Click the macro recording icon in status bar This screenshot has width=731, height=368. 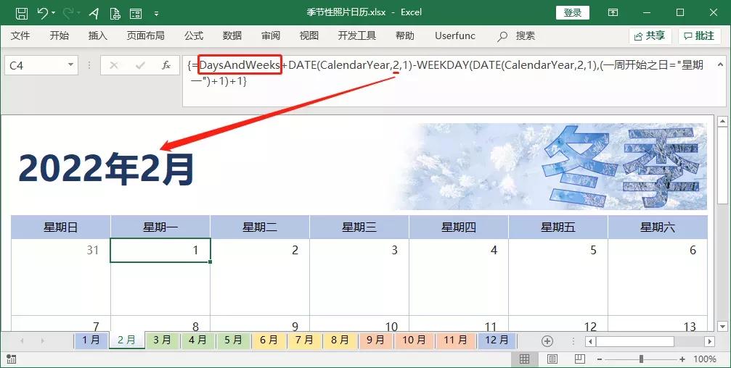pyautogui.click(x=12, y=359)
